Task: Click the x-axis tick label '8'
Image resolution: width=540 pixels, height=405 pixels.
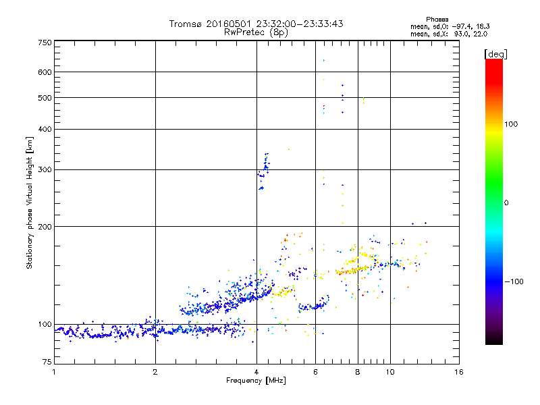Action: (358, 372)
